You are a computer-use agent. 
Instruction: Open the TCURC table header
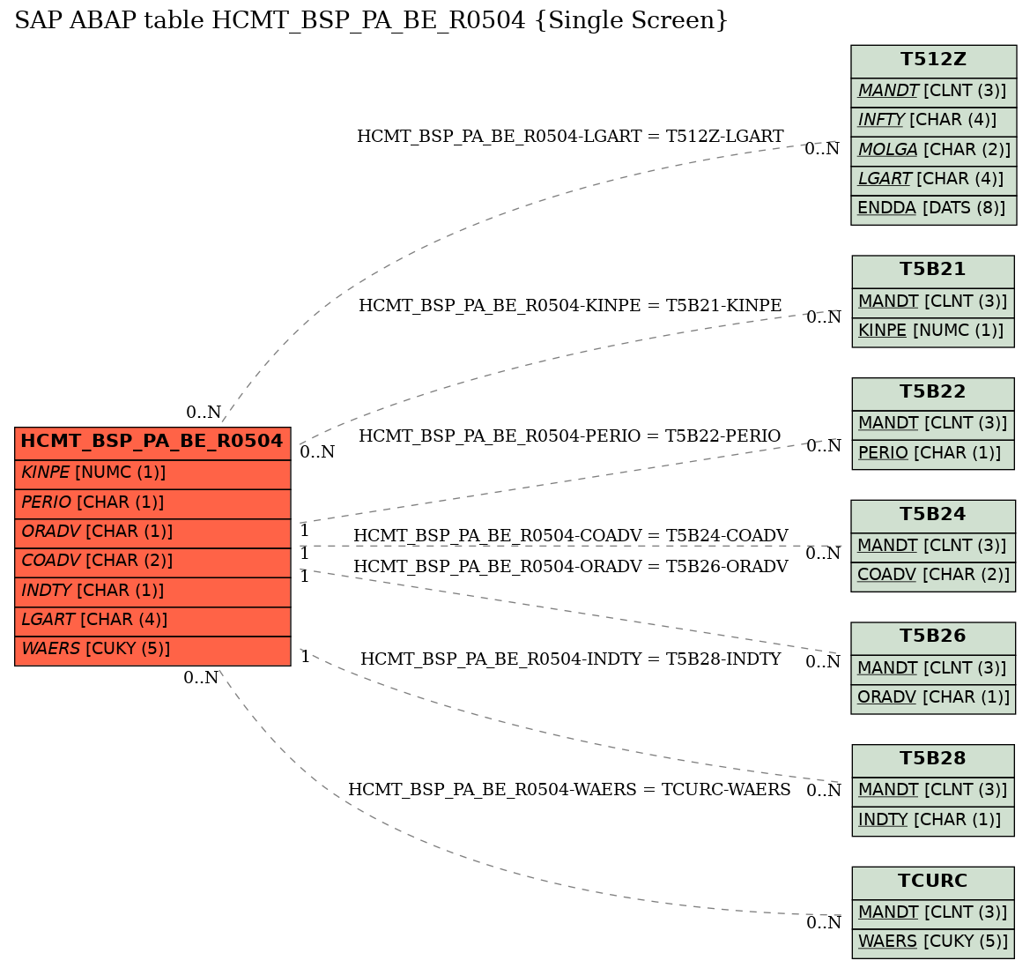click(933, 882)
